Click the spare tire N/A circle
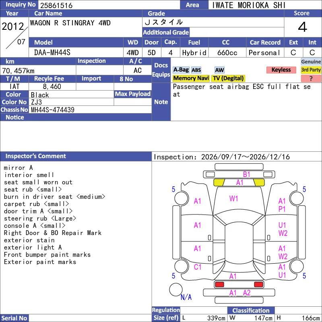The width and height of the screenshot is (322, 322). tap(176, 289)
